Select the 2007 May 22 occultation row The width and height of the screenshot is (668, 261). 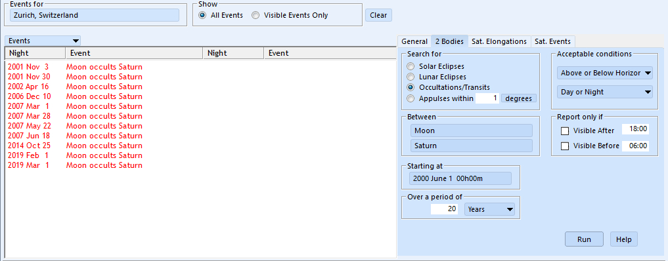click(x=75, y=126)
